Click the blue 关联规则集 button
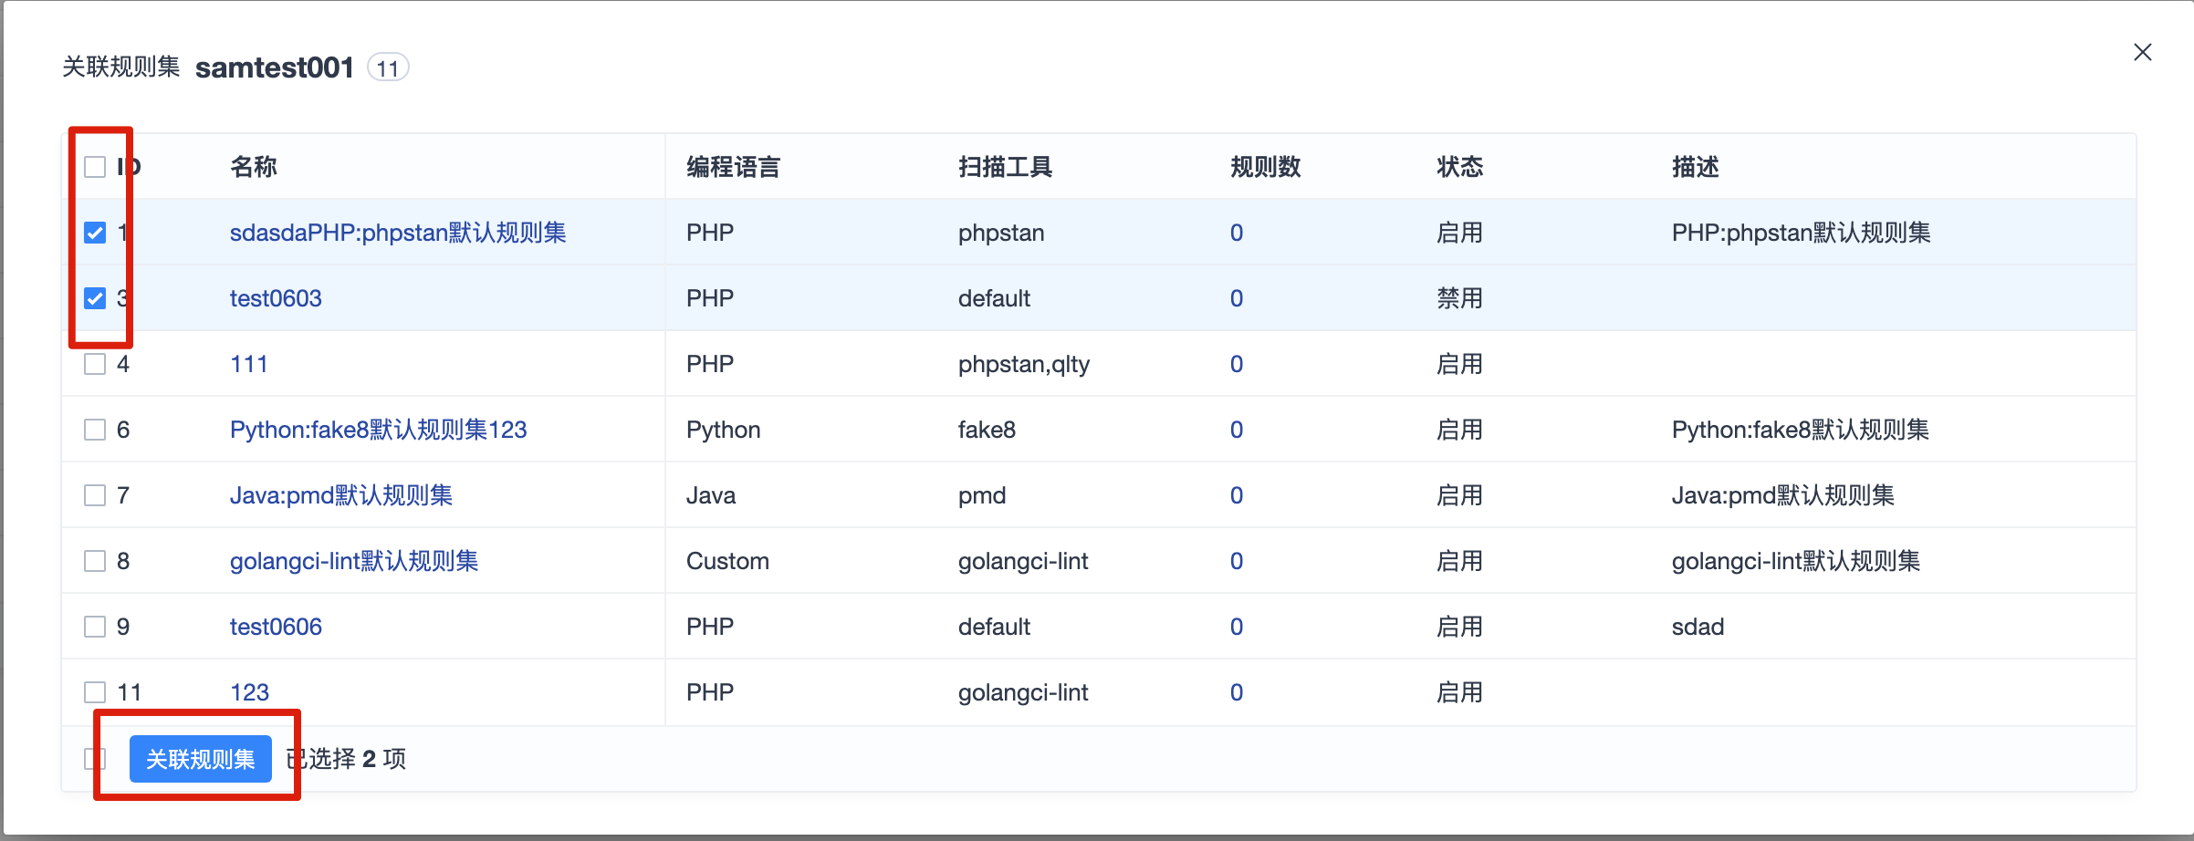The width and height of the screenshot is (2194, 841). pos(201,759)
